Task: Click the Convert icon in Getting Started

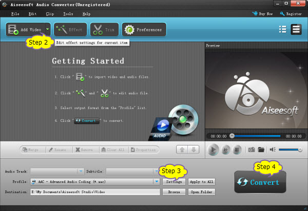Action: point(87,120)
